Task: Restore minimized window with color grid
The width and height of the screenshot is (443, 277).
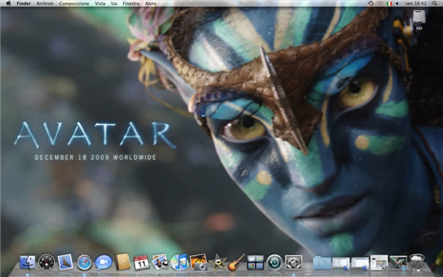Action: (379, 263)
